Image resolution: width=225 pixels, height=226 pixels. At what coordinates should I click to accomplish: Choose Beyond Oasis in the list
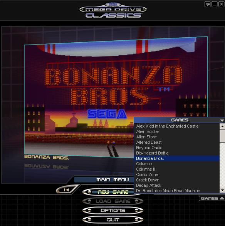click(x=177, y=148)
